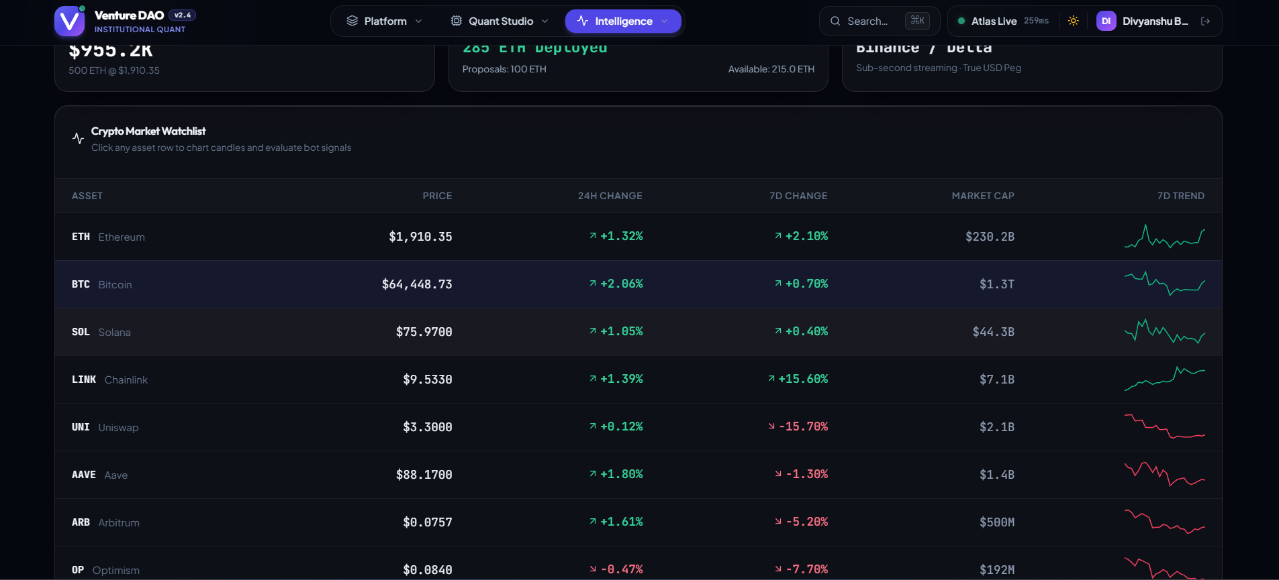Image resolution: width=1279 pixels, height=580 pixels.
Task: Click the 259ms latency readout
Action: pyautogui.click(x=1036, y=21)
